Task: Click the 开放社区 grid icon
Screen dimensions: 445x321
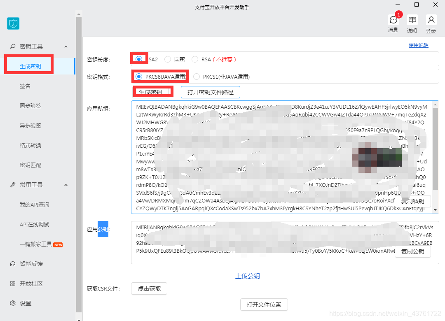Action: [x=13, y=284]
